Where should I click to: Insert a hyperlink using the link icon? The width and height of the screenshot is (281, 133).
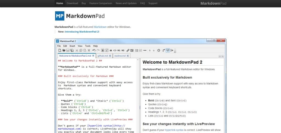(128, 50)
